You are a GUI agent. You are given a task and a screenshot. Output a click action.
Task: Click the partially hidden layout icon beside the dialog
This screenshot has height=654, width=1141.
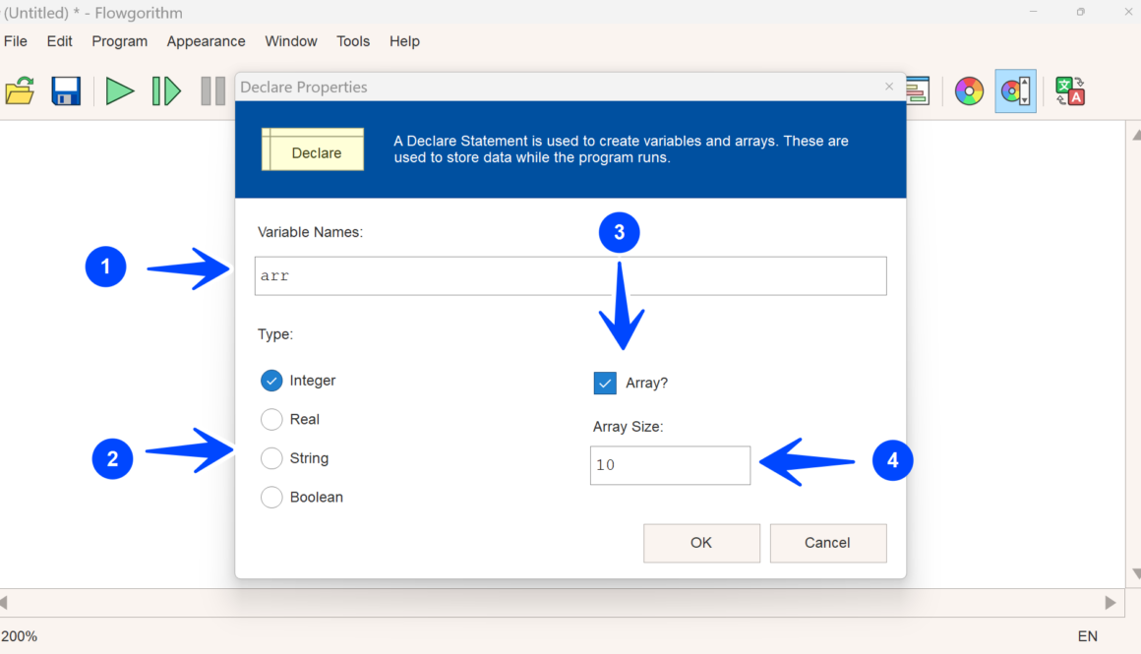(x=919, y=91)
